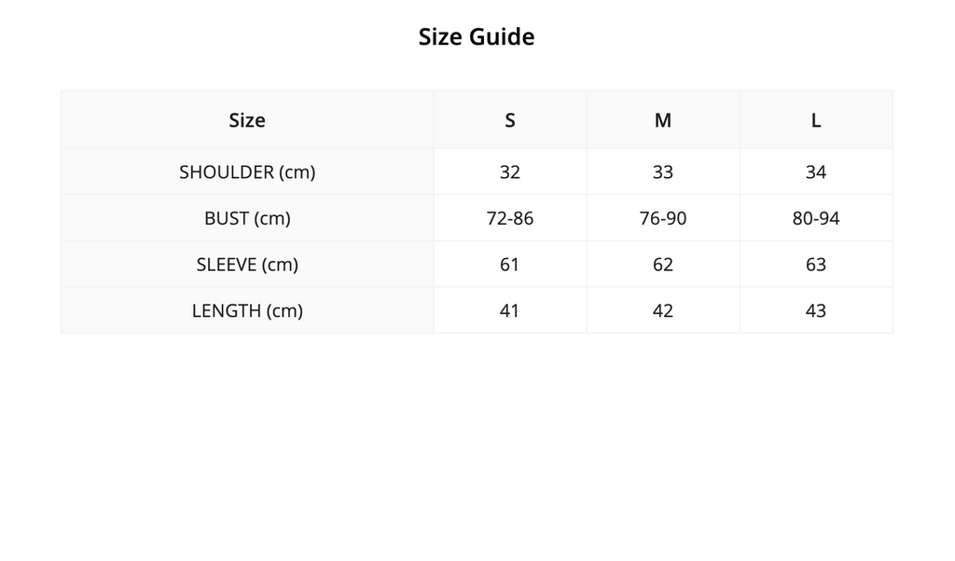Viewport: 955px width, 561px height.
Task: Click the Size Guide heading
Action: coord(477,36)
